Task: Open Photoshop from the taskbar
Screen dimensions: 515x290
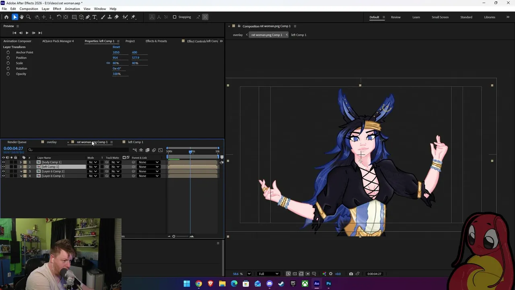Action: pyautogui.click(x=329, y=284)
